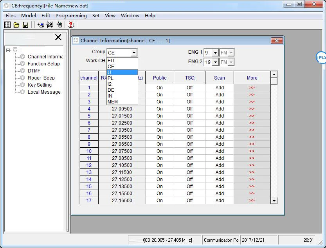Close the left tree panel with X

(58, 37)
